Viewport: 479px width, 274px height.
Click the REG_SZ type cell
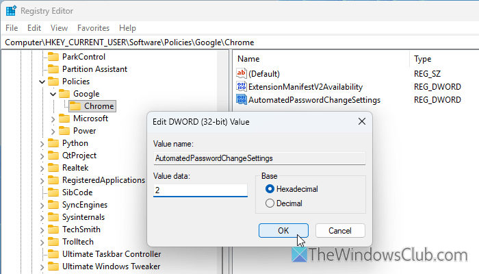(x=427, y=74)
